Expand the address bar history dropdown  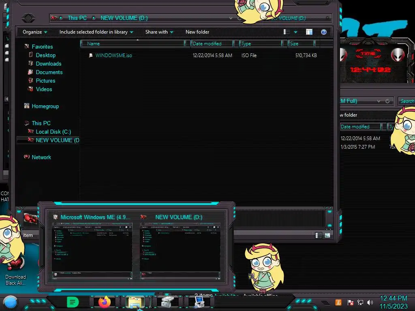231,18
